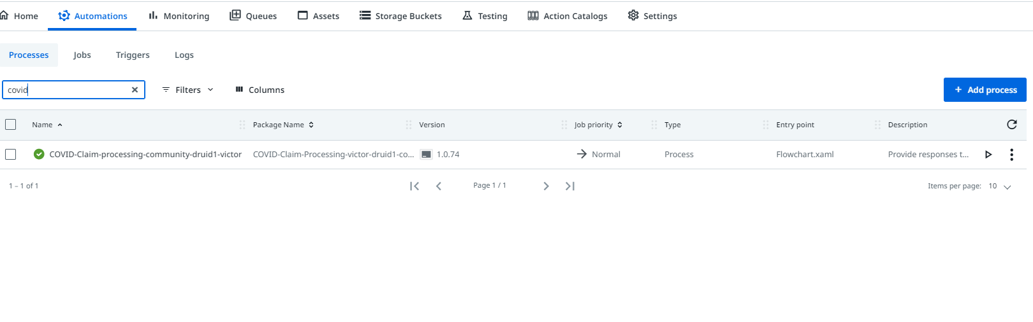
Task: Open the Storage Buckets section
Action: tap(400, 16)
